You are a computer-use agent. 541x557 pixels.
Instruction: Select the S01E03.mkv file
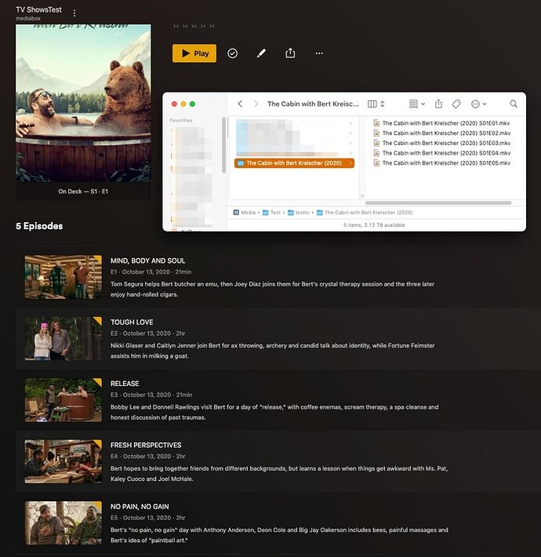(x=441, y=143)
